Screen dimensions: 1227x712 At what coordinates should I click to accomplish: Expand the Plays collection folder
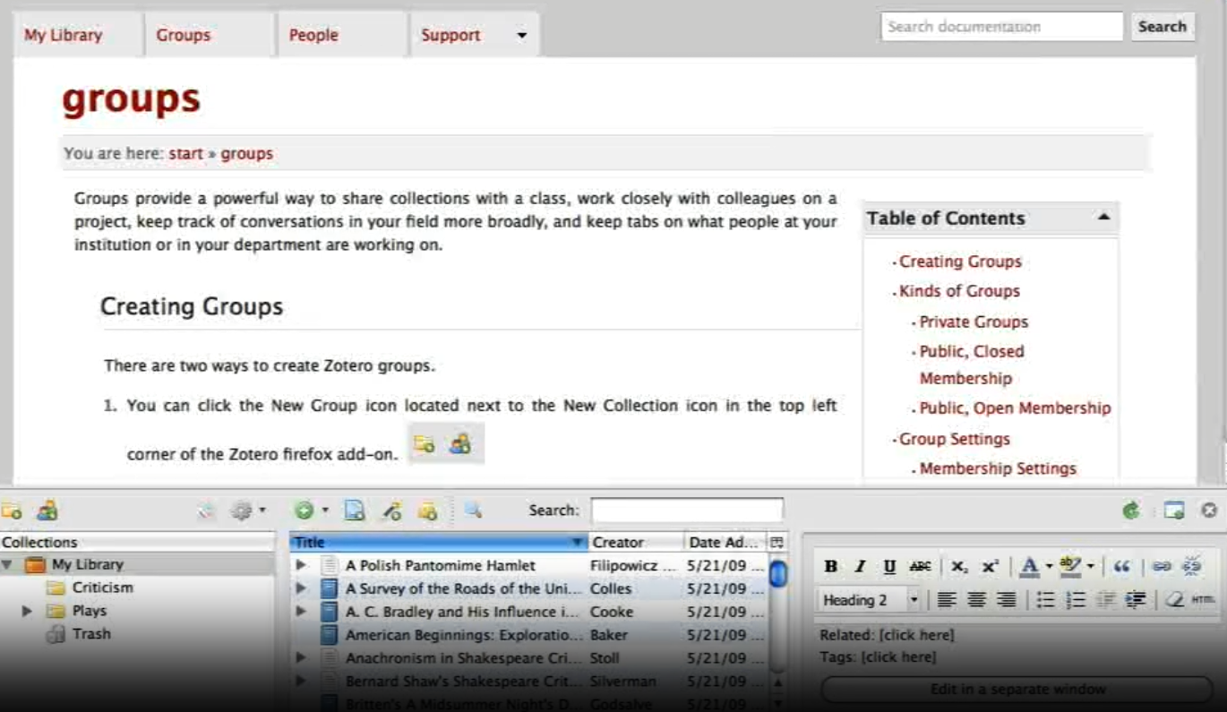27,611
